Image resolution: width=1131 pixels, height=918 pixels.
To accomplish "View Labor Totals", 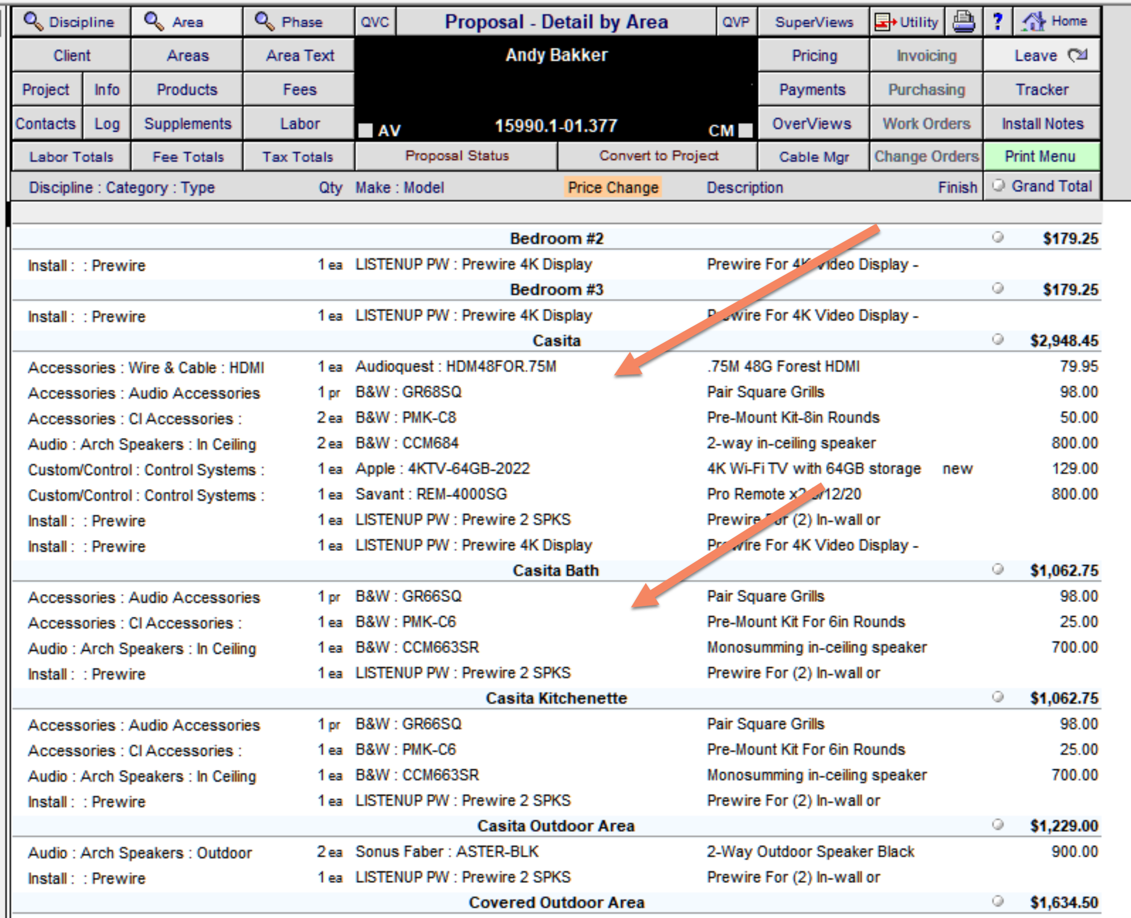I will point(71,157).
